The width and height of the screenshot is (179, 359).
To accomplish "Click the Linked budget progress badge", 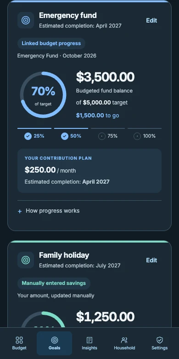I will [x=51, y=43].
